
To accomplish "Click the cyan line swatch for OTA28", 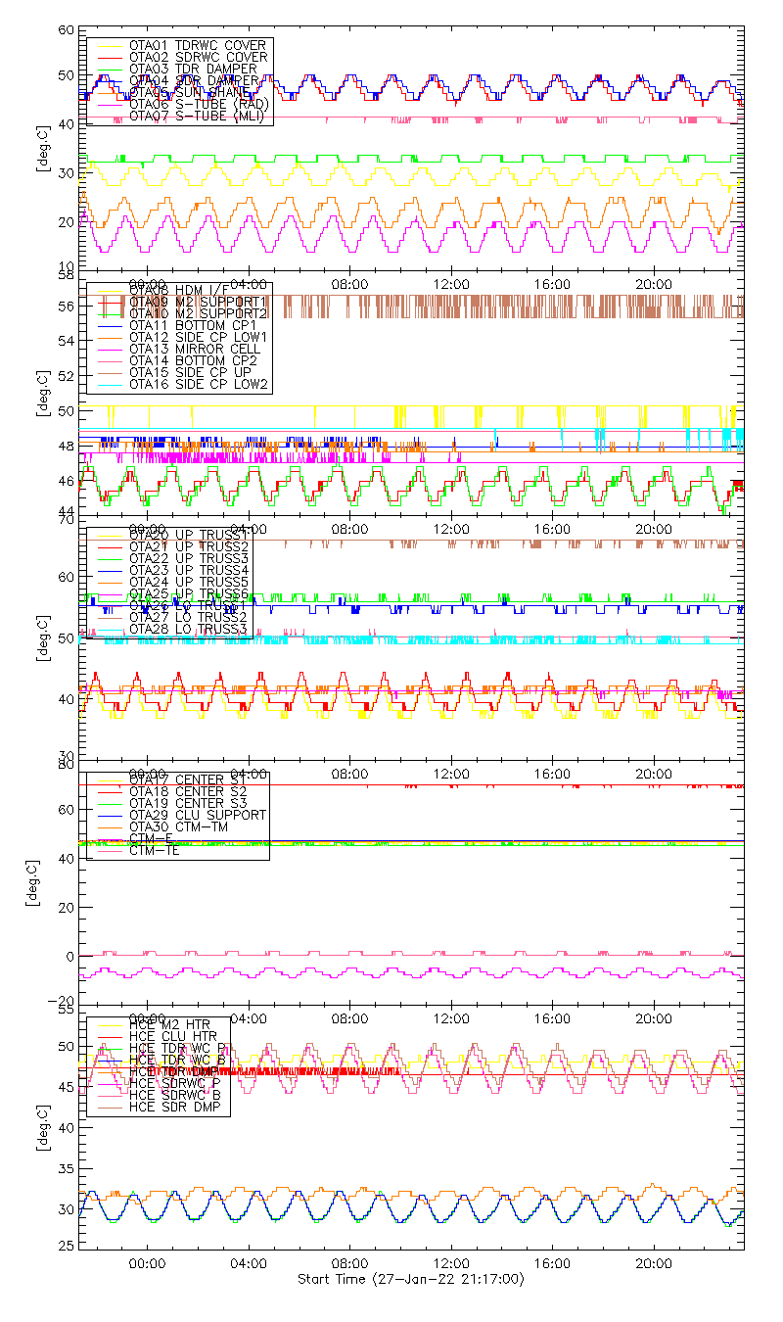I will (x=108, y=628).
